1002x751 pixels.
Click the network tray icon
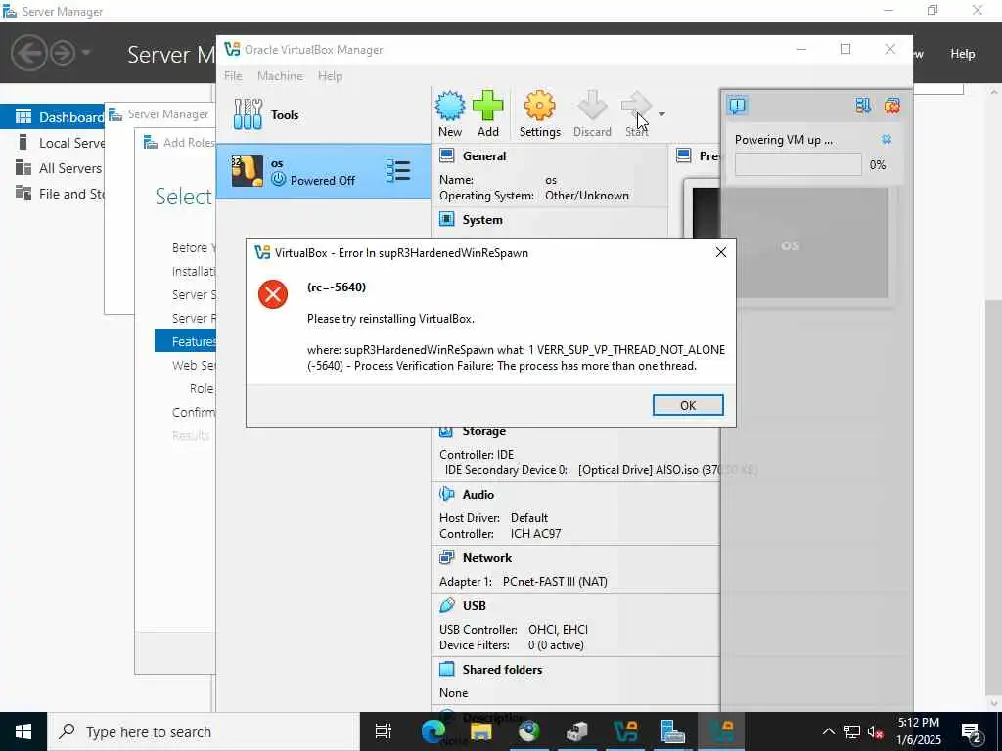click(852, 731)
